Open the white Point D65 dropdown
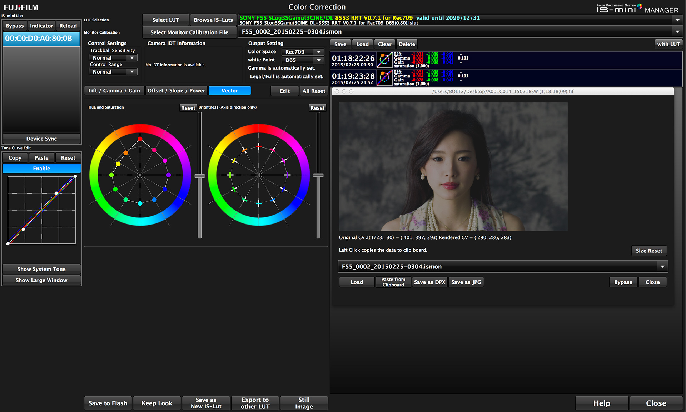The image size is (686, 412). (303, 60)
